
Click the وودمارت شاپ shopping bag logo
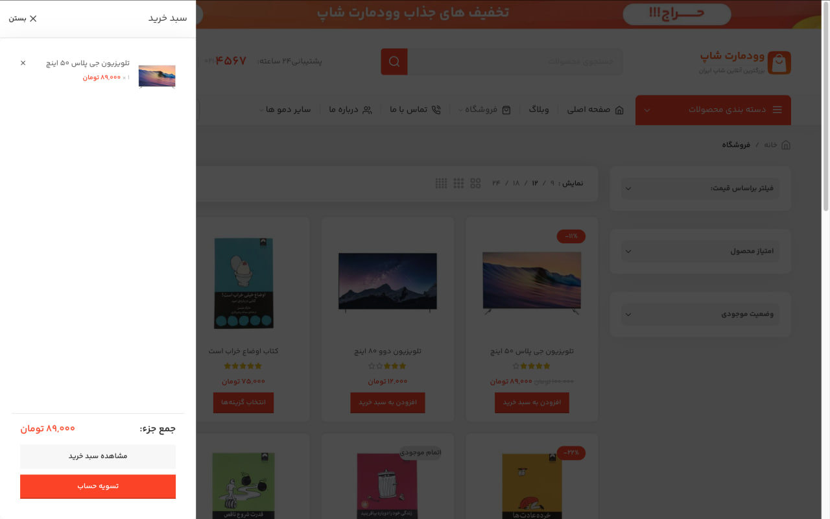click(x=779, y=63)
